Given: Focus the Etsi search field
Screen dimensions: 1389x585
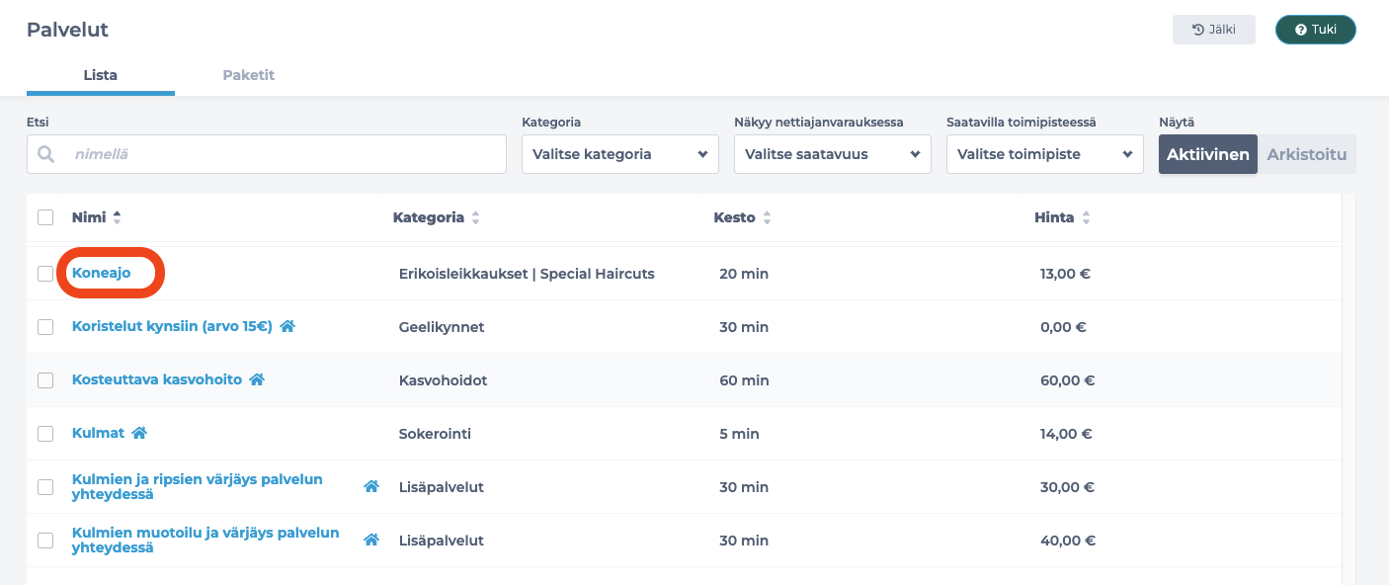Looking at the screenshot, I should coord(267,154).
